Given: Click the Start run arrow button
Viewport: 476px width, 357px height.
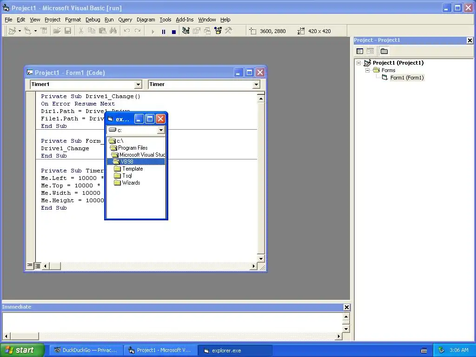Looking at the screenshot, I should [152, 31].
